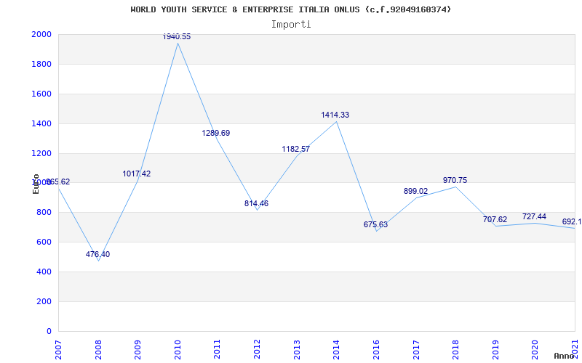Select the 814.46 value label
The height and width of the screenshot is (363, 582).
pyautogui.click(x=256, y=203)
